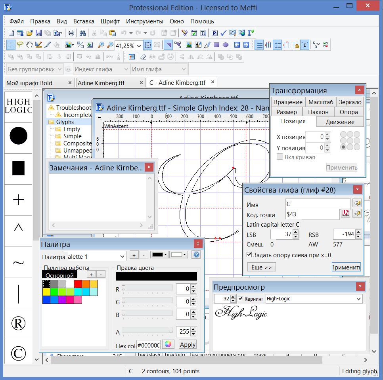Screen dimensions: 383x380
Task: Select the bottom-left anchor radio in Трансформация
Action: click(x=343, y=147)
